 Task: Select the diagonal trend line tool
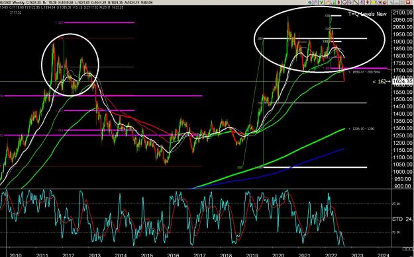pyautogui.click(x=356, y=3)
